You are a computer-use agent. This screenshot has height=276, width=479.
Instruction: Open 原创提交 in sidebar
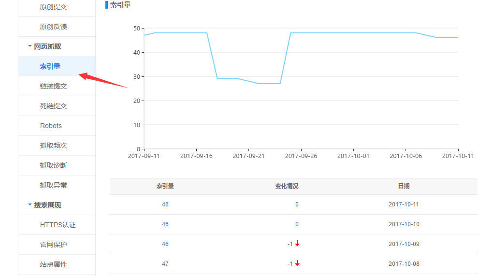53,7
